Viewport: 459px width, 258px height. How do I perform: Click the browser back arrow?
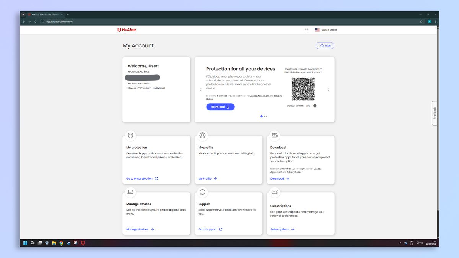(x=24, y=21)
